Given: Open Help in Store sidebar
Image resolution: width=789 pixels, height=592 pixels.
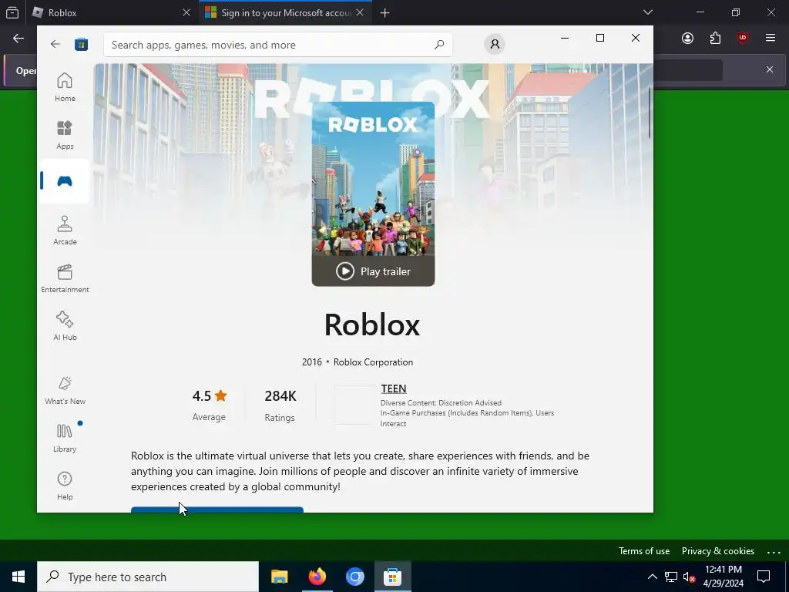Looking at the screenshot, I should click(65, 486).
